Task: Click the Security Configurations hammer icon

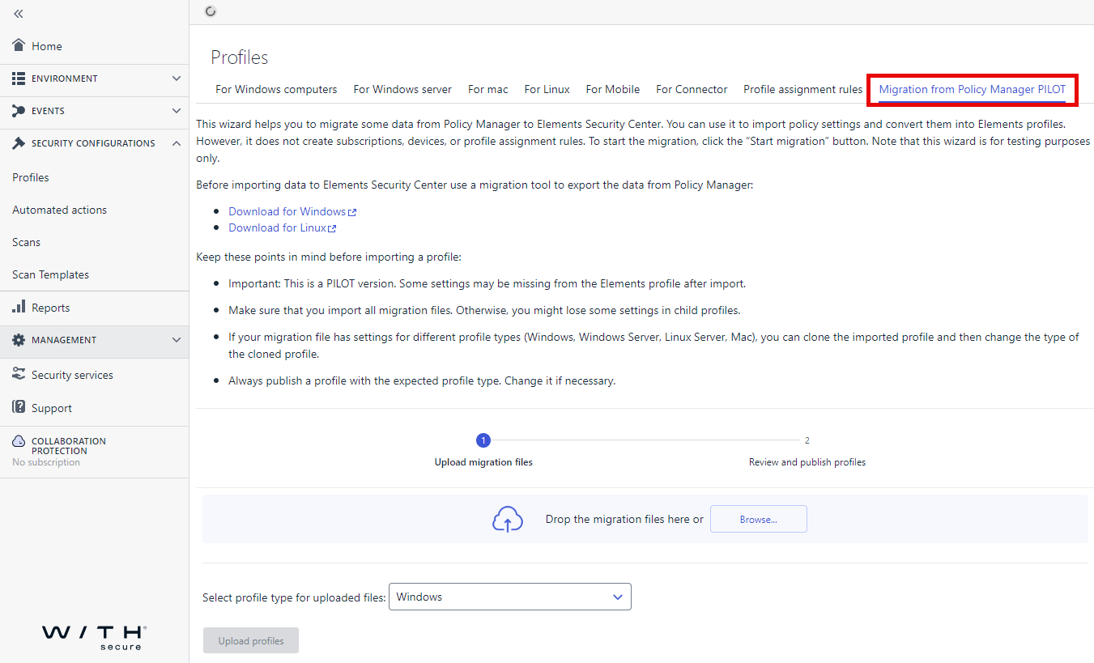Action: [x=19, y=143]
